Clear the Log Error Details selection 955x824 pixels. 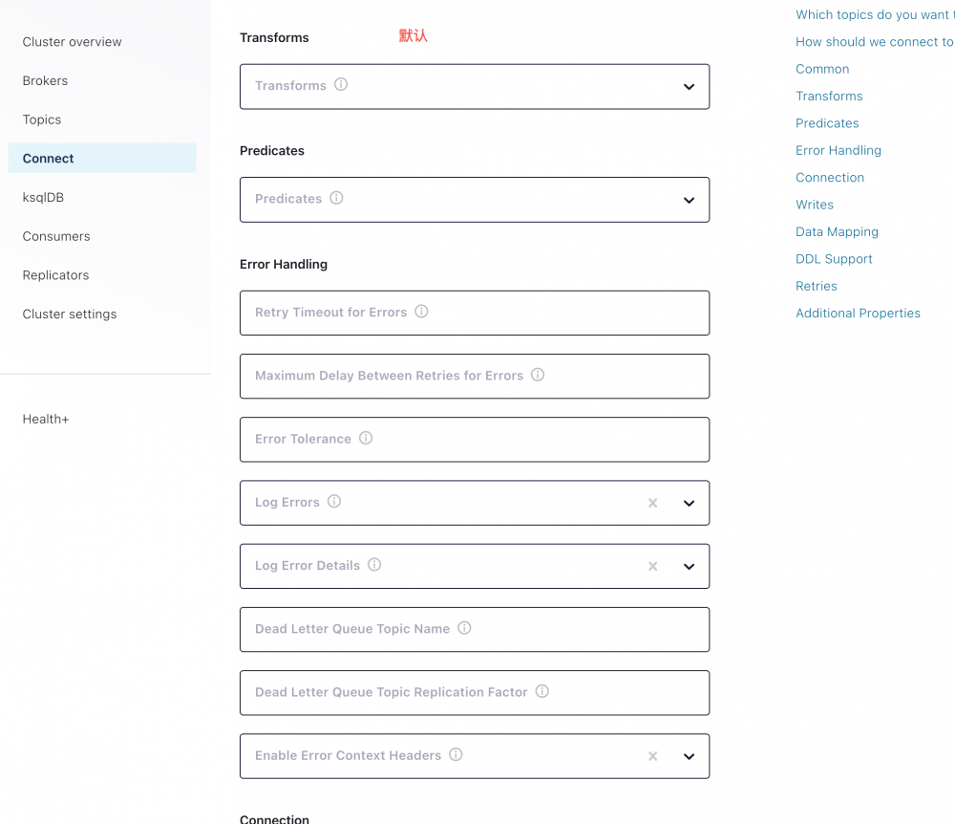653,566
